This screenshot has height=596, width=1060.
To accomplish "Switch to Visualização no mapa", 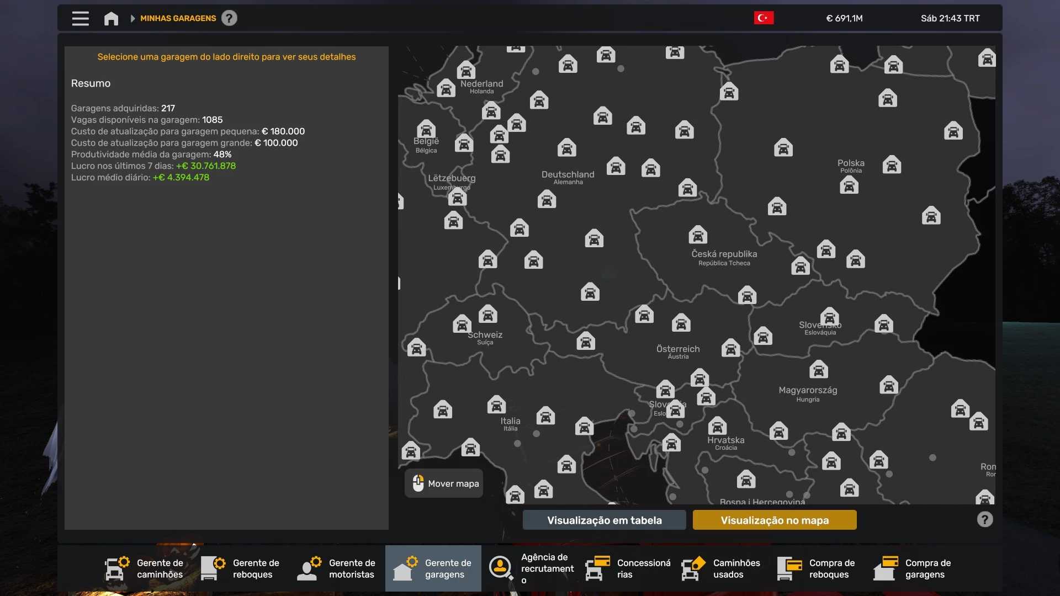I will click(774, 520).
